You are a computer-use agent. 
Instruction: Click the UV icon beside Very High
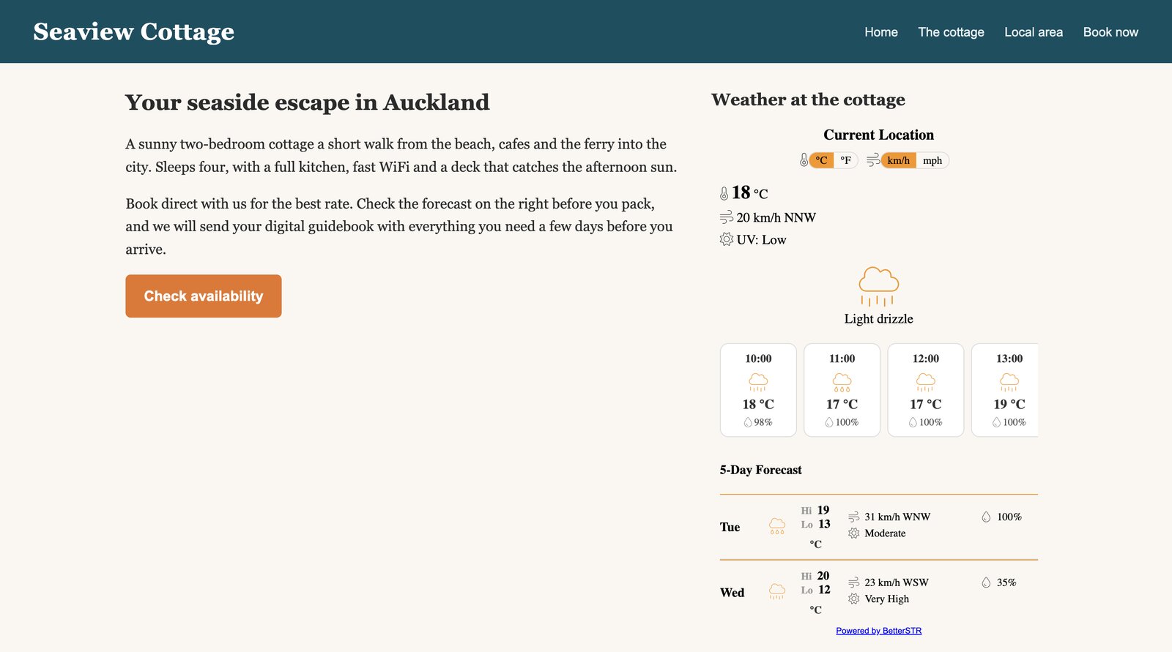854,599
